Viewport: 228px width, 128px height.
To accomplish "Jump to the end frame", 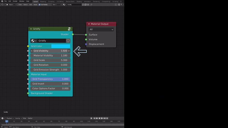I will pos(107,118).
